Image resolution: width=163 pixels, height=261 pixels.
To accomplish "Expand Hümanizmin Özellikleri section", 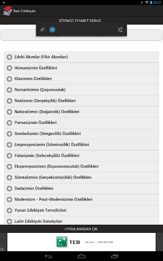I will [x=81, y=68].
